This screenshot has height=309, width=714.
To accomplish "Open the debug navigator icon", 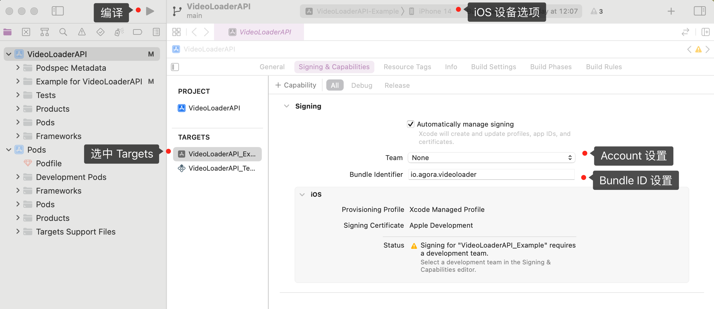I will point(119,32).
